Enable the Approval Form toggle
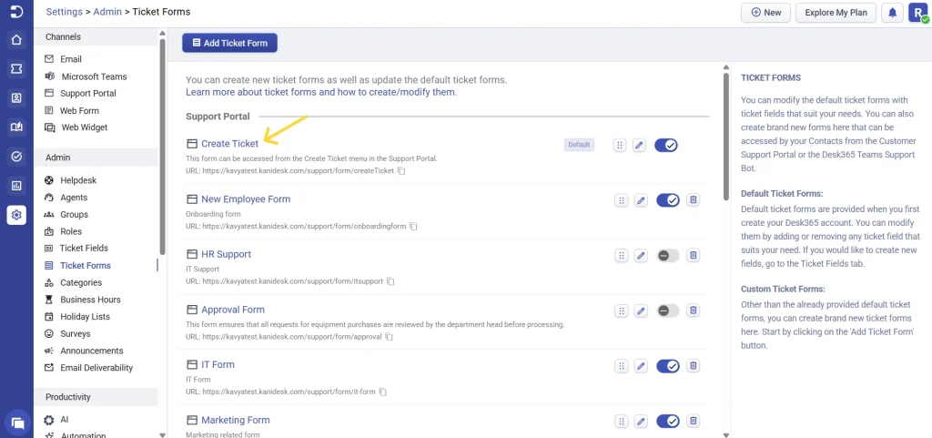932x438 pixels. click(x=667, y=311)
